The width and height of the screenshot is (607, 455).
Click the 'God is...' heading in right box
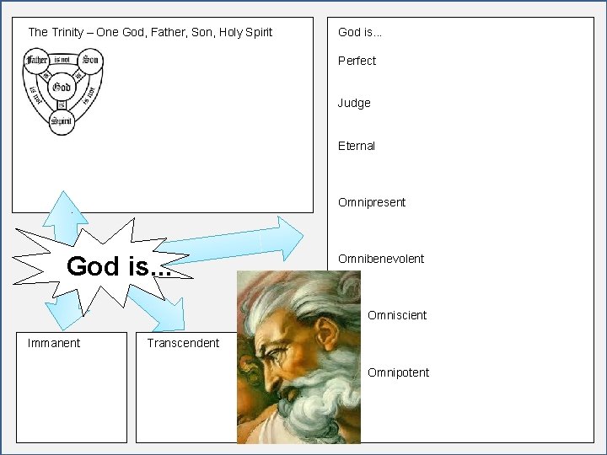360,32
